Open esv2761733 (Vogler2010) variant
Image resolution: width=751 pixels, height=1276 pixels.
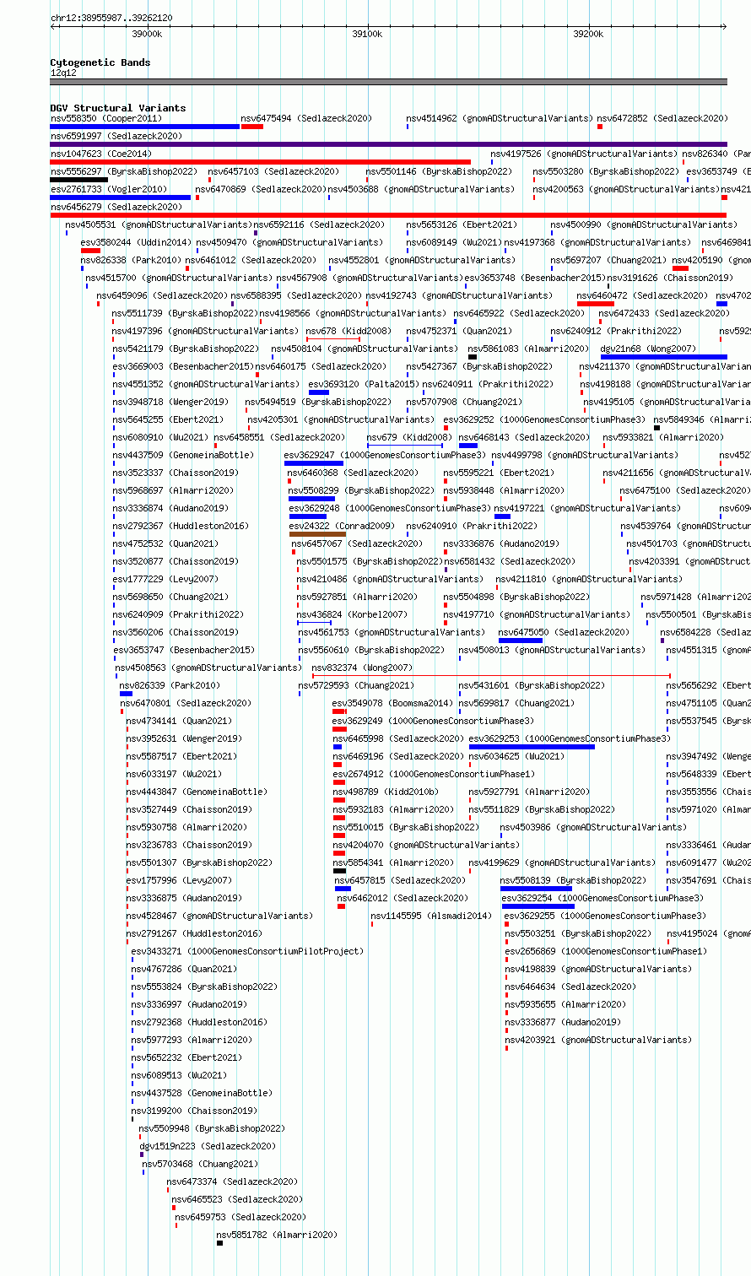point(109,190)
